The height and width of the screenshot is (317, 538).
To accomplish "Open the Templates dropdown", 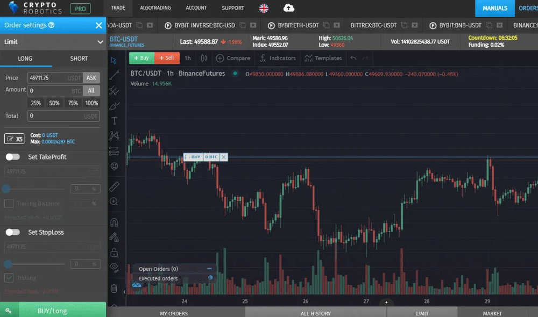I will (x=323, y=58).
